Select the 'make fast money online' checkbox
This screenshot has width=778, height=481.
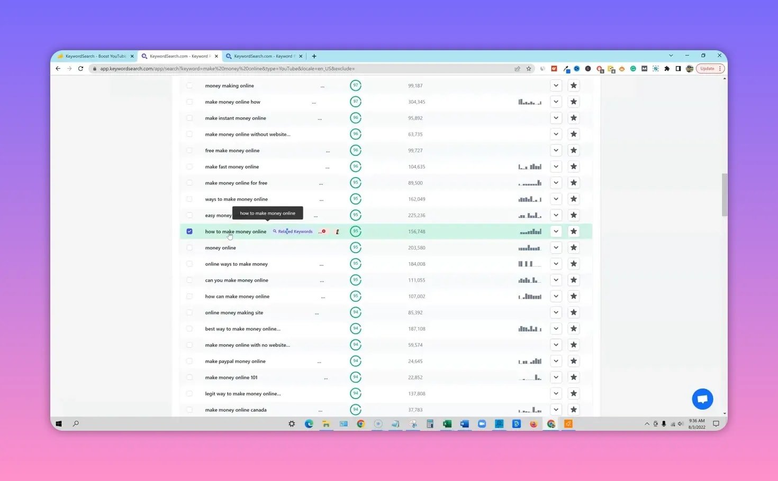[x=189, y=166]
